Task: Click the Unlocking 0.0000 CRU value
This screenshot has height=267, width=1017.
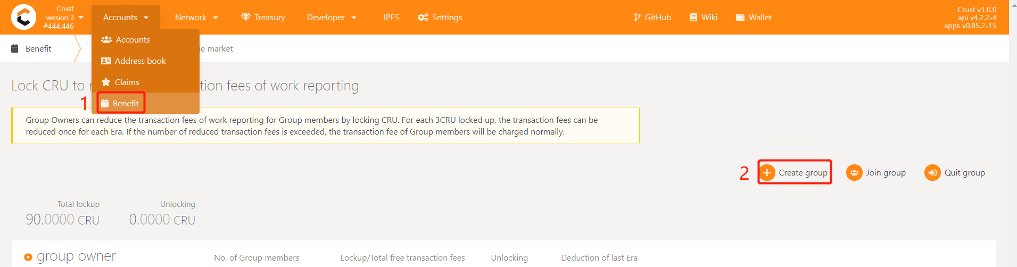Action: click(162, 220)
